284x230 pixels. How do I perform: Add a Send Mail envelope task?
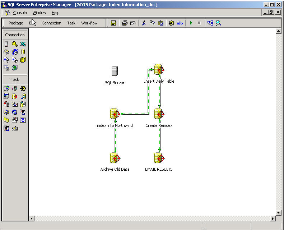click(15, 104)
